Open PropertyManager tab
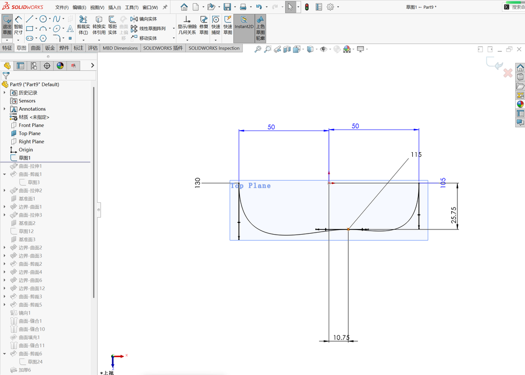The image size is (525, 375). click(x=21, y=66)
